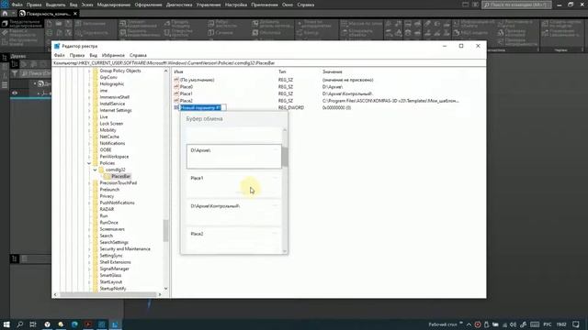Paste clipboard item D:\Архив\

233,157
